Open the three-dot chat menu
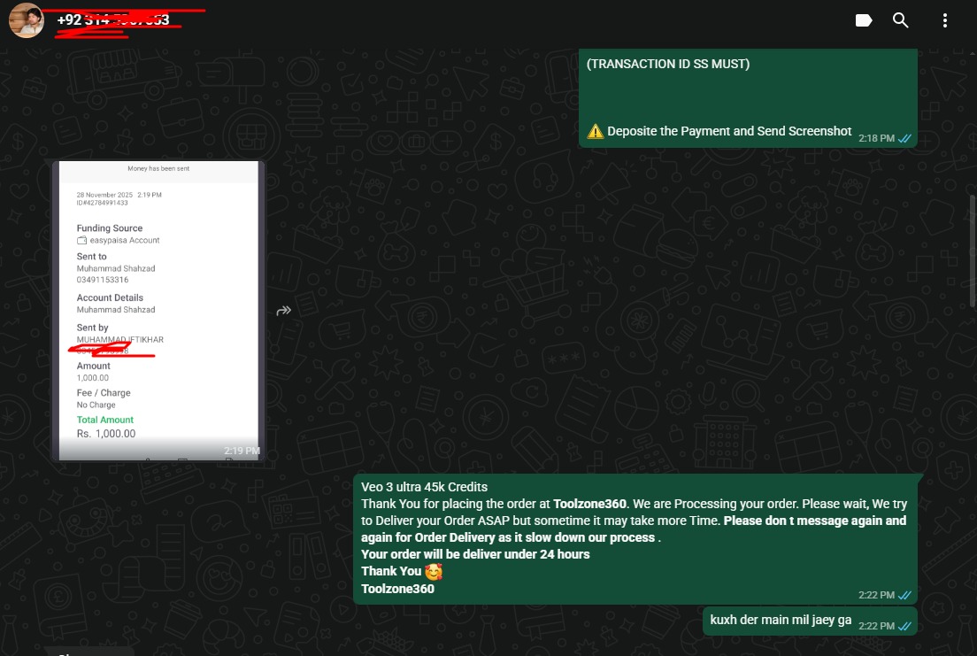The image size is (977, 656). (945, 20)
